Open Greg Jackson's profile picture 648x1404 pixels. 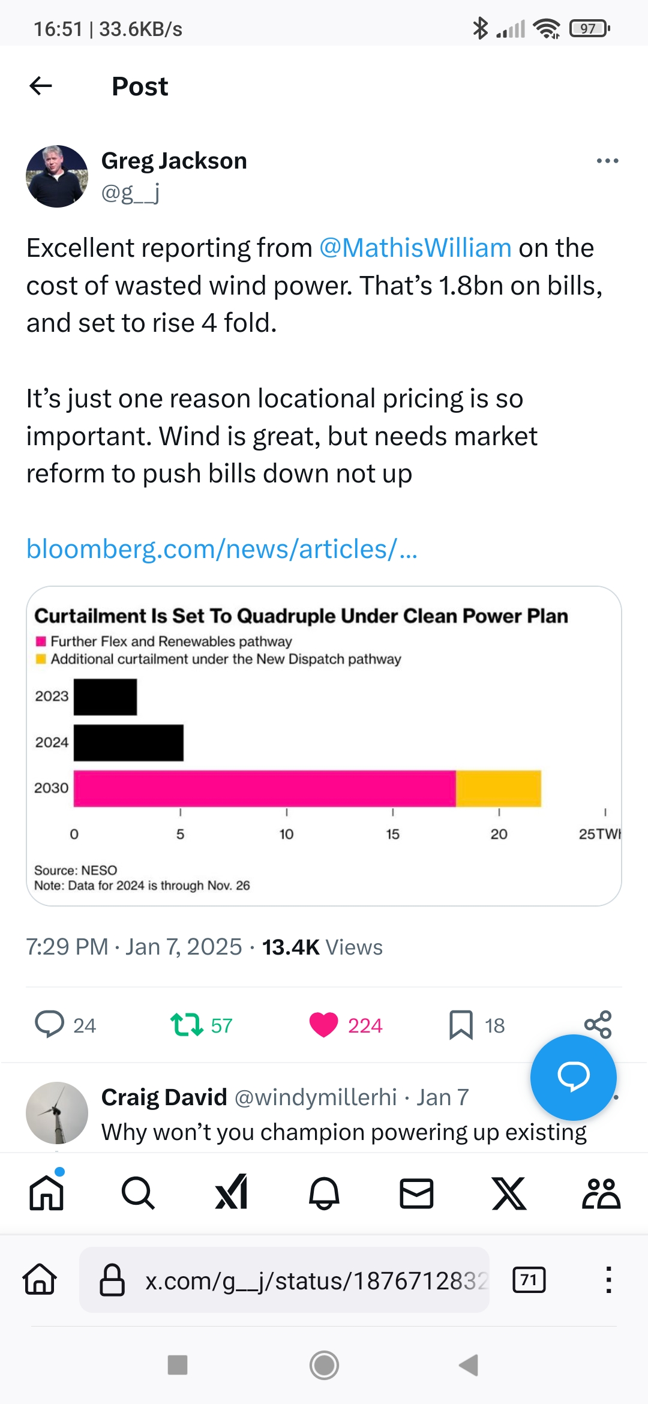(57, 176)
